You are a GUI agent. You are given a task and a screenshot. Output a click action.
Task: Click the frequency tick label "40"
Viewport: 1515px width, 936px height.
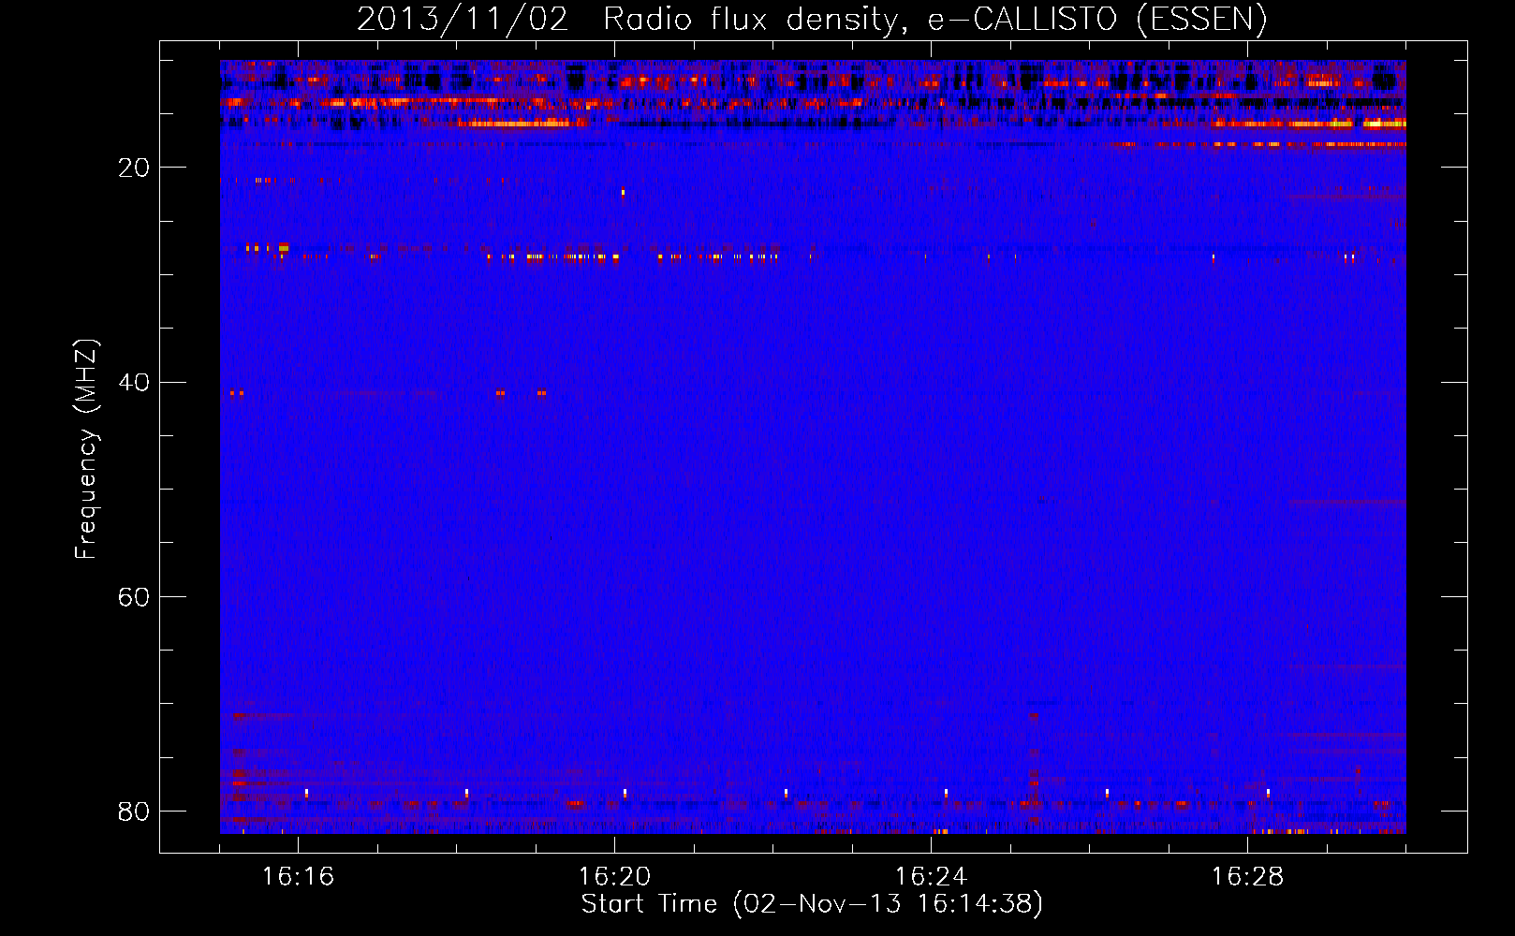[x=134, y=382]
